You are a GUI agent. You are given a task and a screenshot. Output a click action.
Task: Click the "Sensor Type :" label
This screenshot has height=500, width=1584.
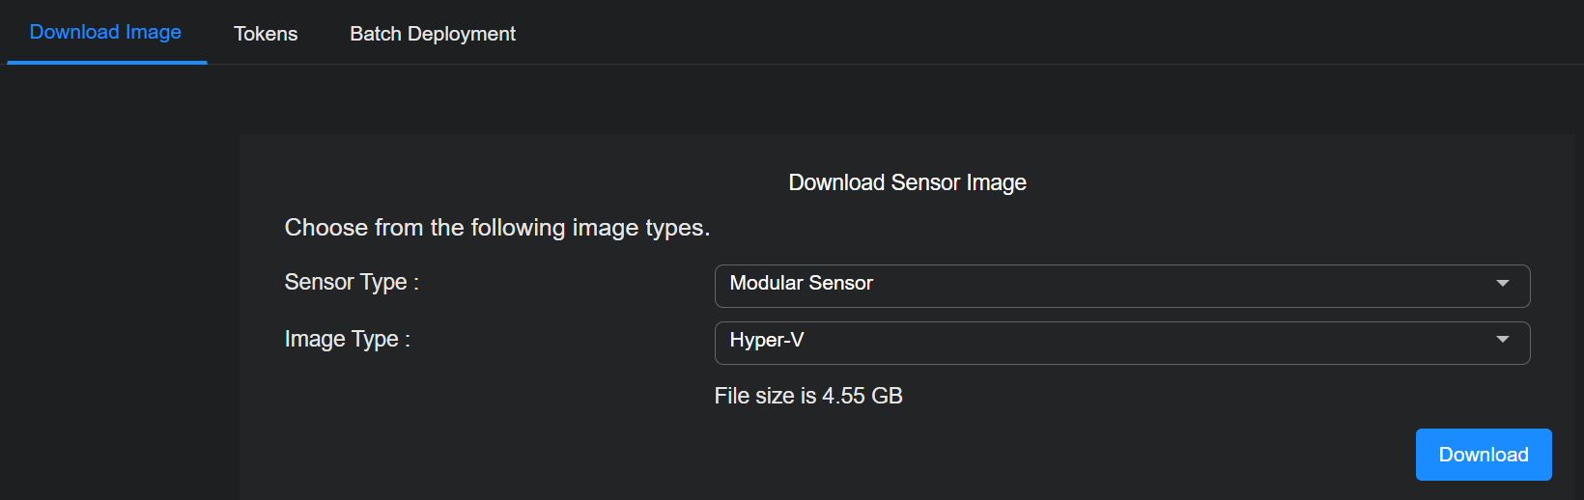[x=351, y=282]
